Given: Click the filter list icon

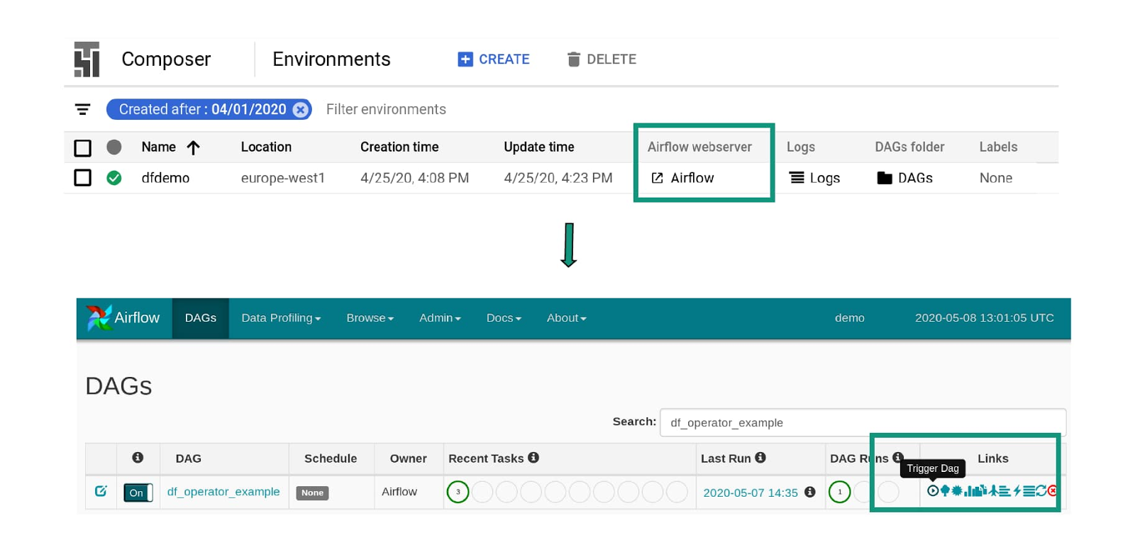Looking at the screenshot, I should (82, 109).
